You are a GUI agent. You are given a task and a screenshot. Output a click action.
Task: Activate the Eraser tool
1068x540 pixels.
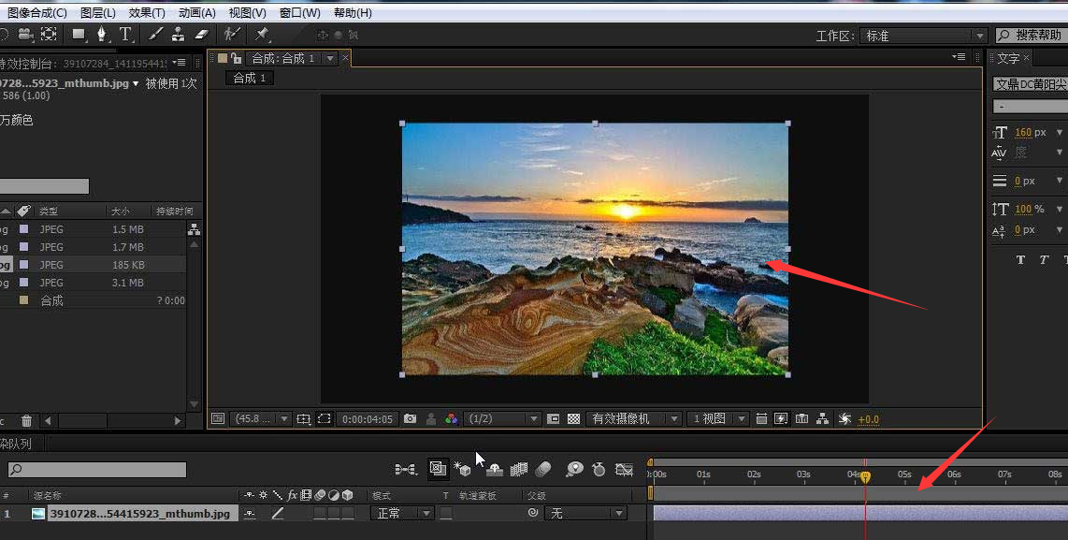201,35
